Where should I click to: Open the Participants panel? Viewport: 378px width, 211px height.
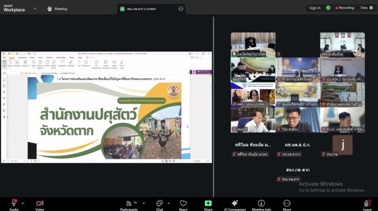point(129,203)
